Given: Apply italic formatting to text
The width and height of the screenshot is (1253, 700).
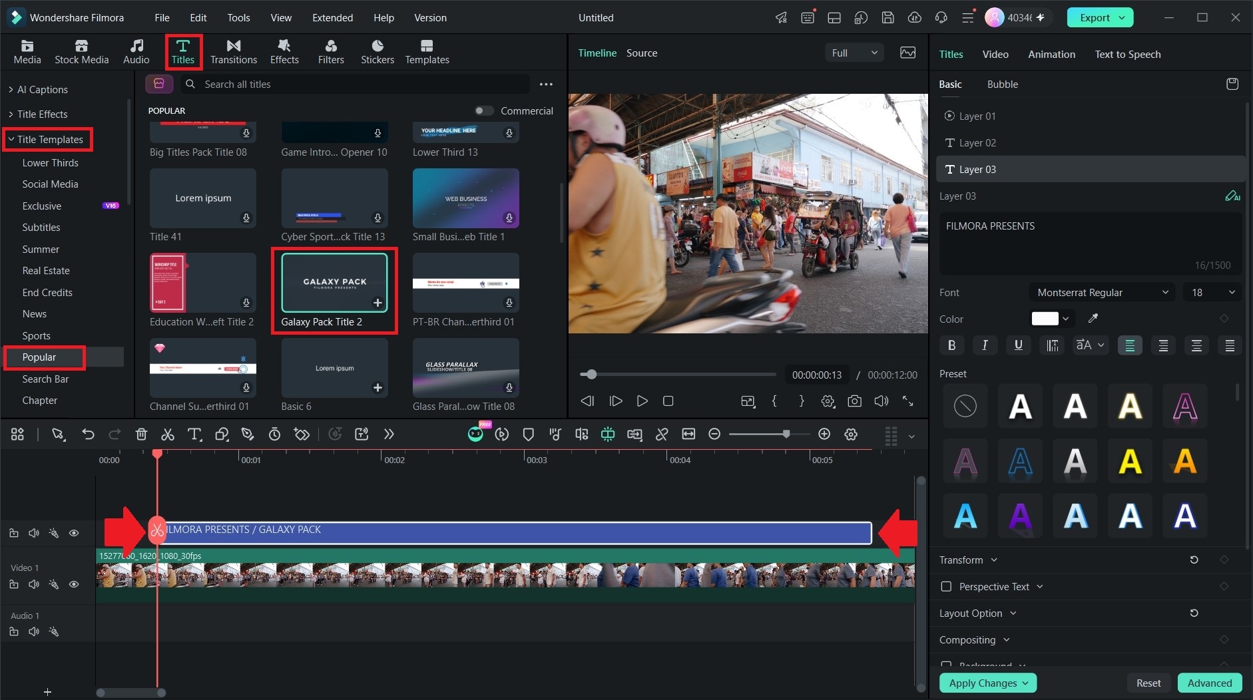Looking at the screenshot, I should click(x=985, y=345).
